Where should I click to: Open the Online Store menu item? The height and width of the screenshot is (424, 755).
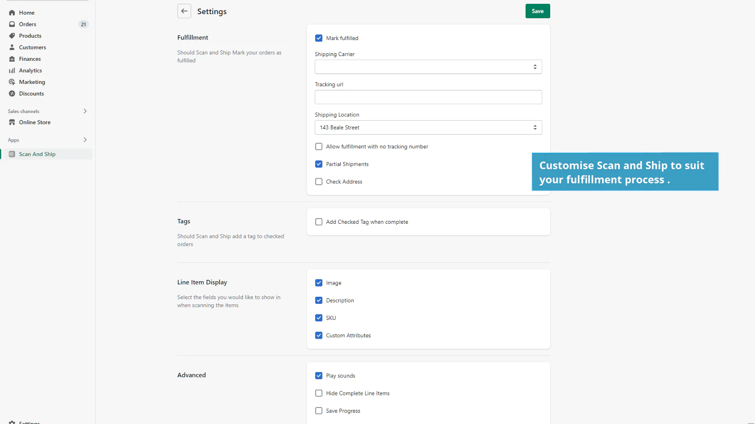(x=34, y=122)
